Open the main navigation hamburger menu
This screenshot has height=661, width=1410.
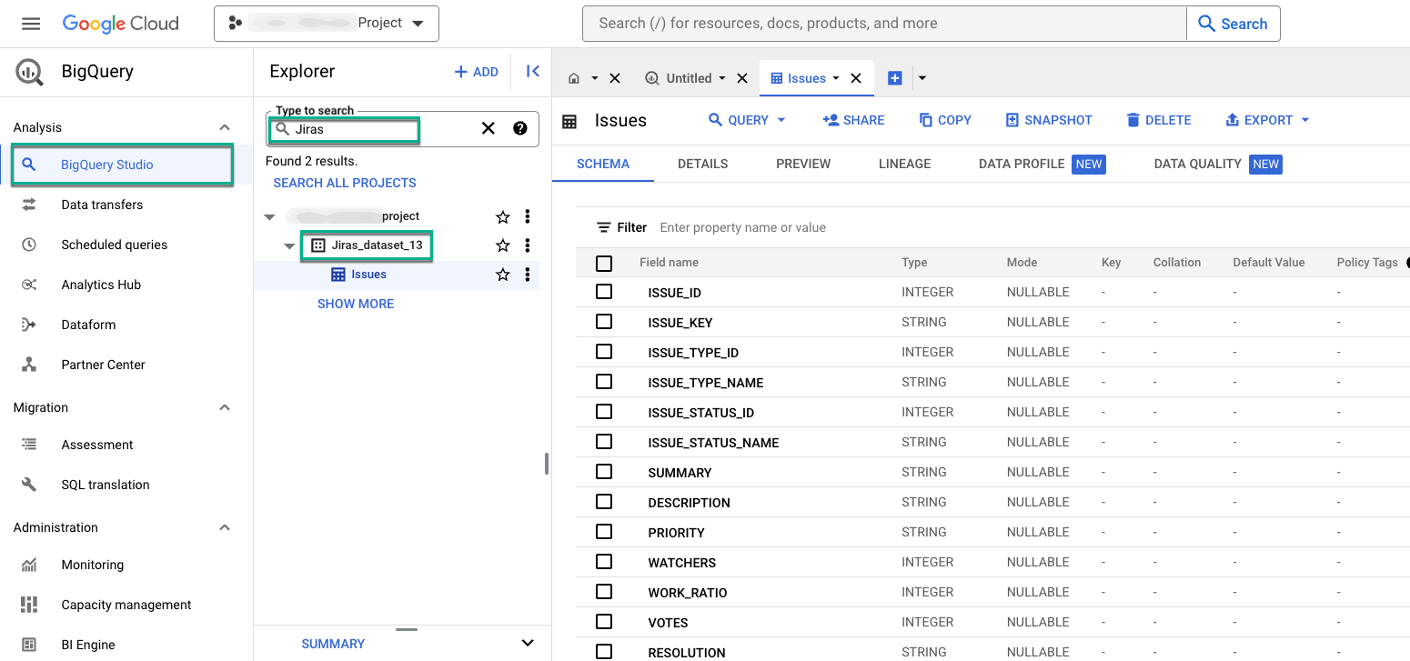(31, 24)
